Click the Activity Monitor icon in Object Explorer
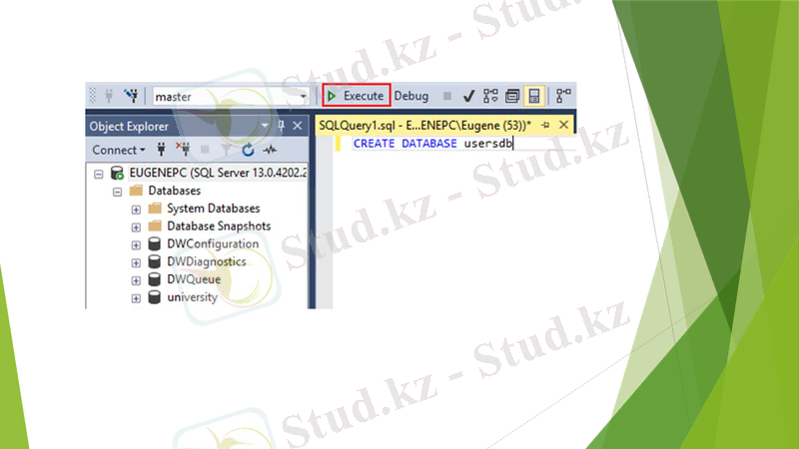This screenshot has height=449, width=799. 270,150
